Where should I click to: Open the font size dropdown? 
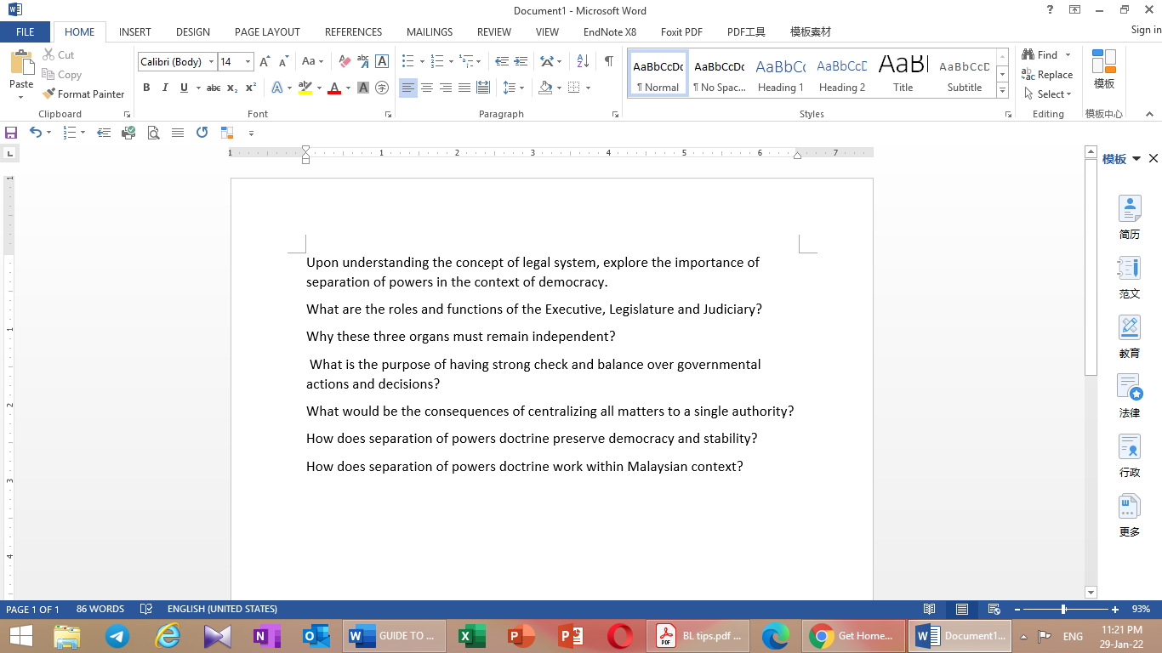[x=248, y=61]
